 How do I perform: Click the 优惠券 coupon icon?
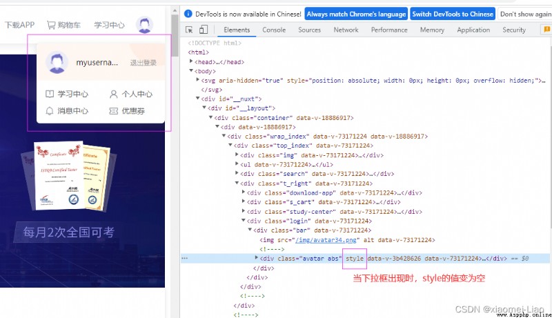click(113, 111)
